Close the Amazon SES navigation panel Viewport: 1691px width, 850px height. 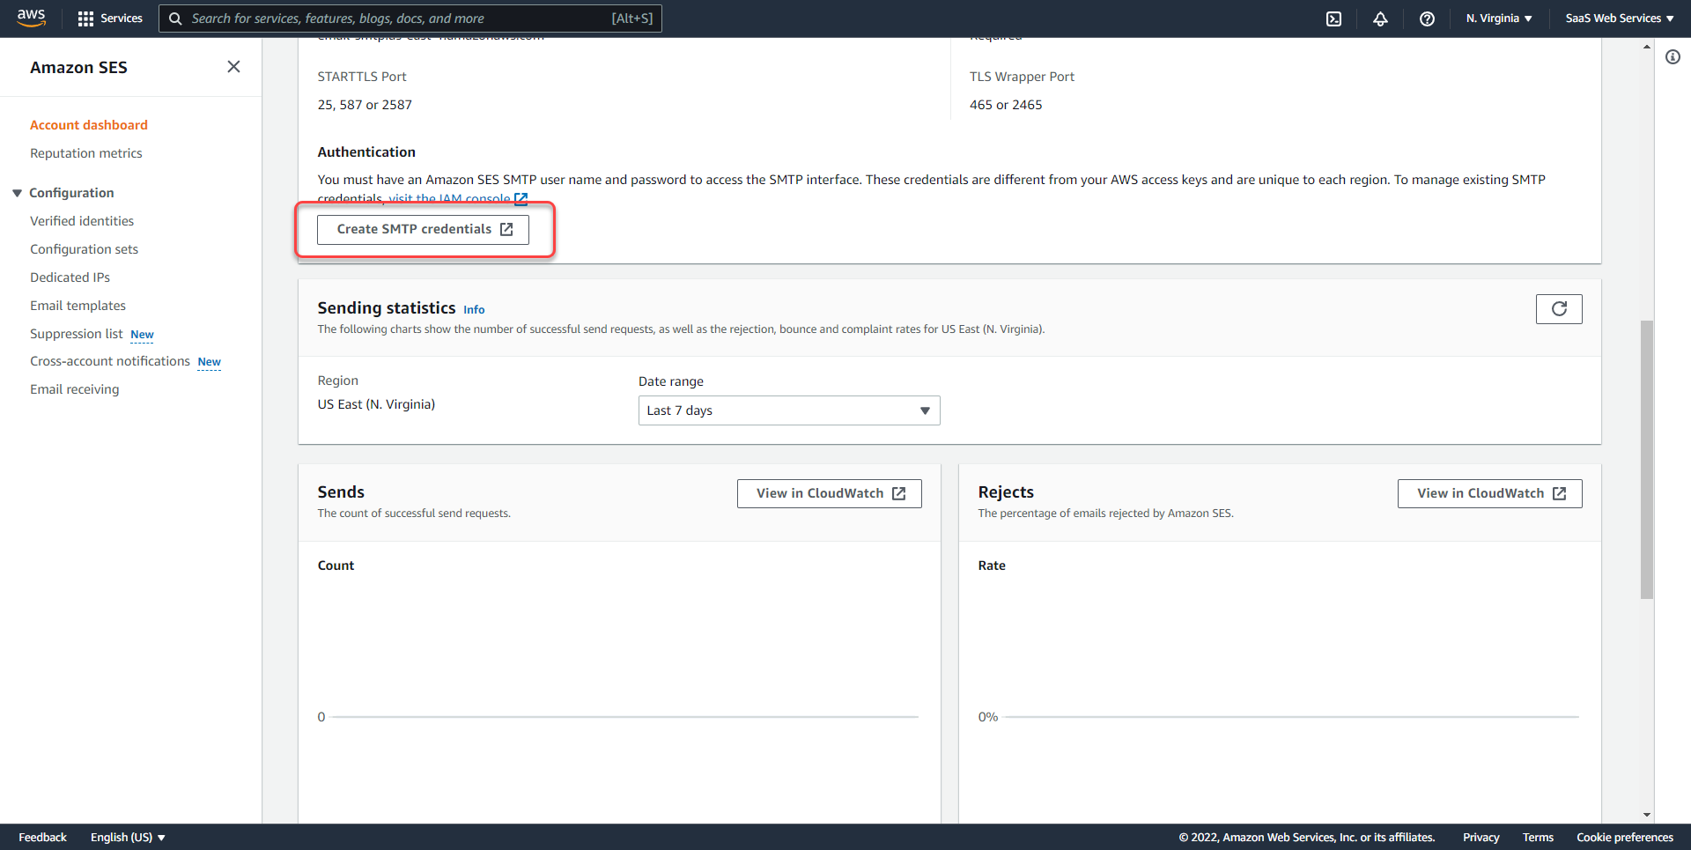[233, 67]
